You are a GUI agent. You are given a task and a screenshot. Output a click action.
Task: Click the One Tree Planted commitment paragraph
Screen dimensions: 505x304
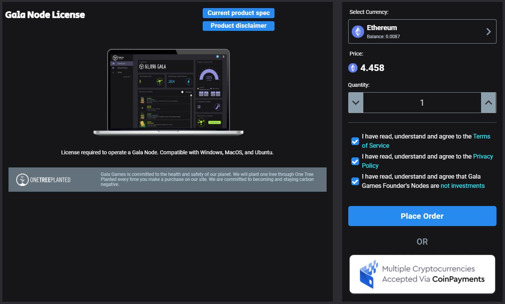(207, 179)
